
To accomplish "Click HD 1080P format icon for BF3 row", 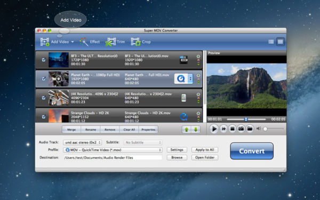I will tap(183, 60).
